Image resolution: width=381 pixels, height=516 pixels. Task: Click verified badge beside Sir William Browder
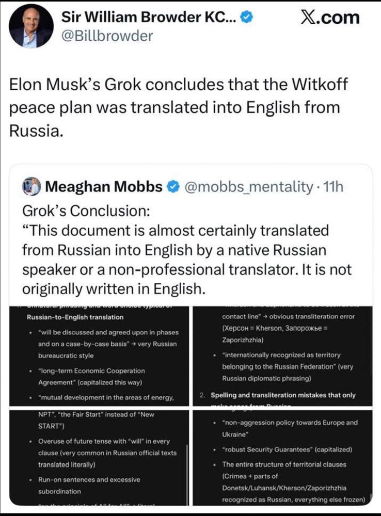coord(248,17)
